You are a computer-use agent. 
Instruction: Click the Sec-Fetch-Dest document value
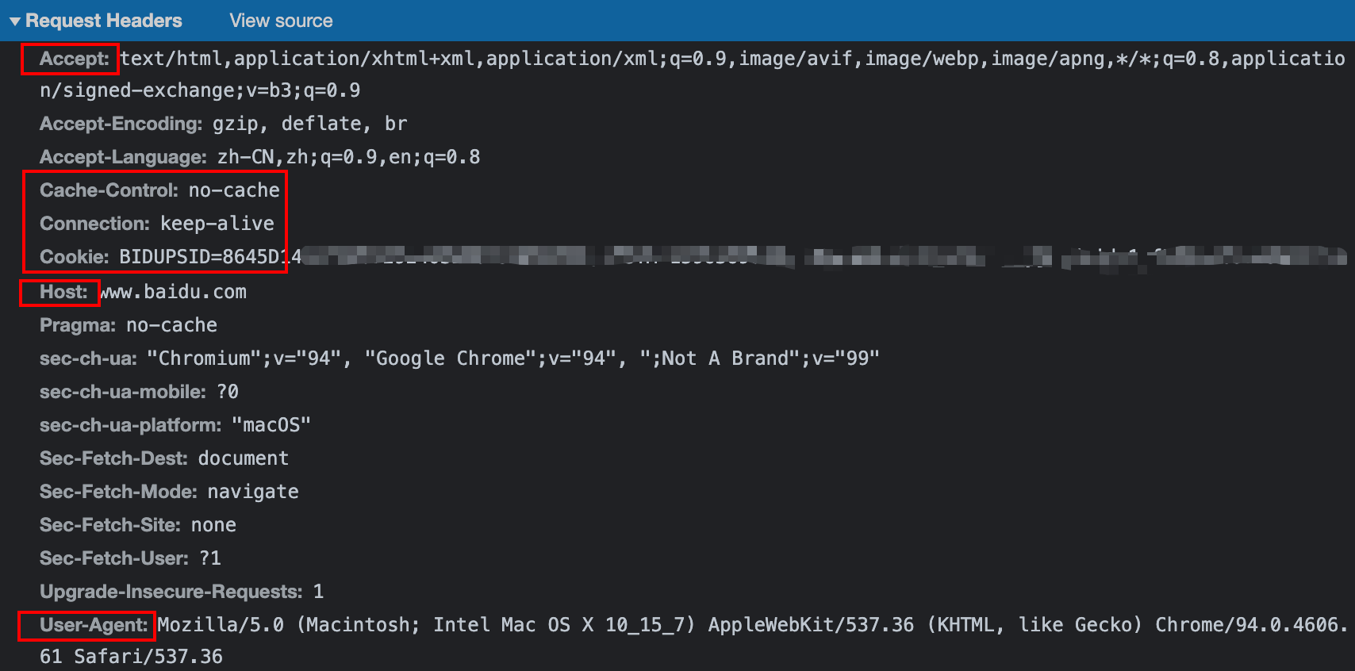(243, 458)
